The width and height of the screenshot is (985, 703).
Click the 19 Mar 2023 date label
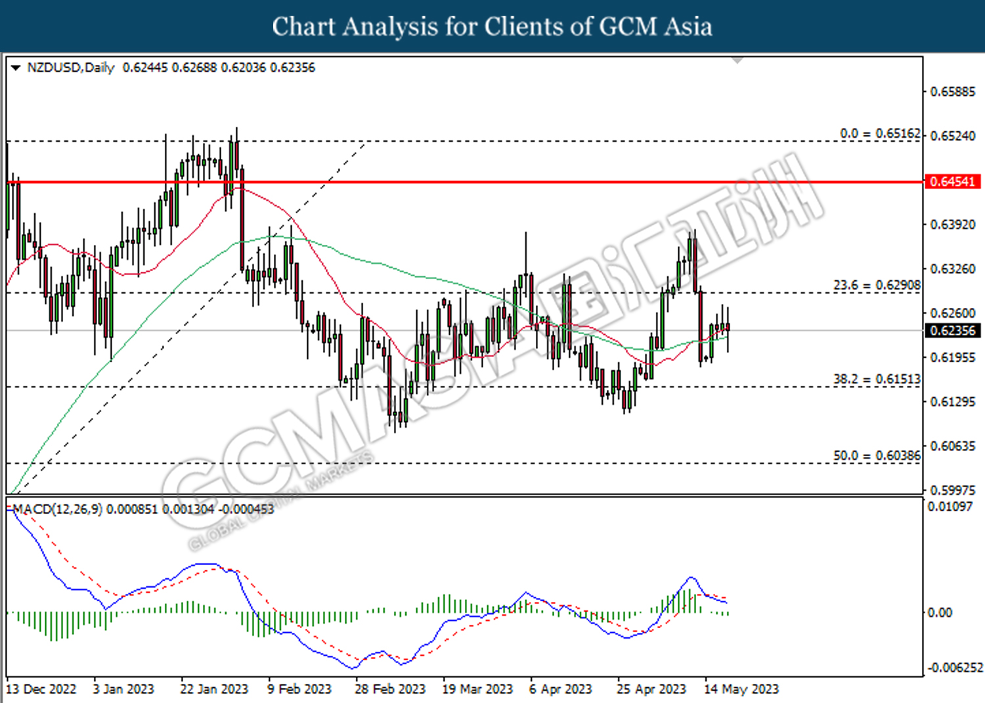477,689
